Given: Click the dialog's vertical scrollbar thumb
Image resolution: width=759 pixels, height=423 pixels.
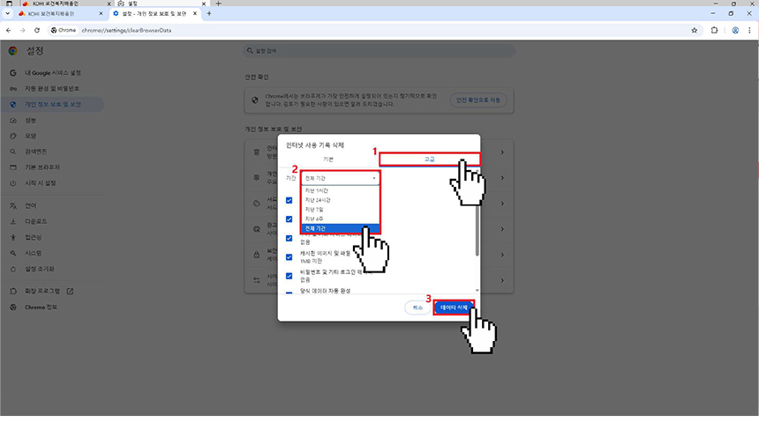Looking at the screenshot, I should tap(477, 231).
